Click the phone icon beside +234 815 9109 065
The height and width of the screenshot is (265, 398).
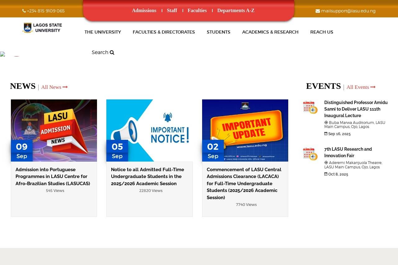24,11
